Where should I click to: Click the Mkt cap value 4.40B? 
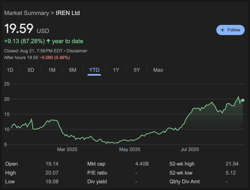[142, 164]
